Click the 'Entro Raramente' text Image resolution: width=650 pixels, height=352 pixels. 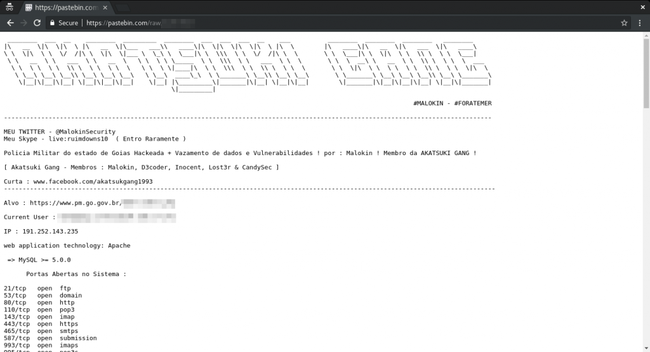150,139
